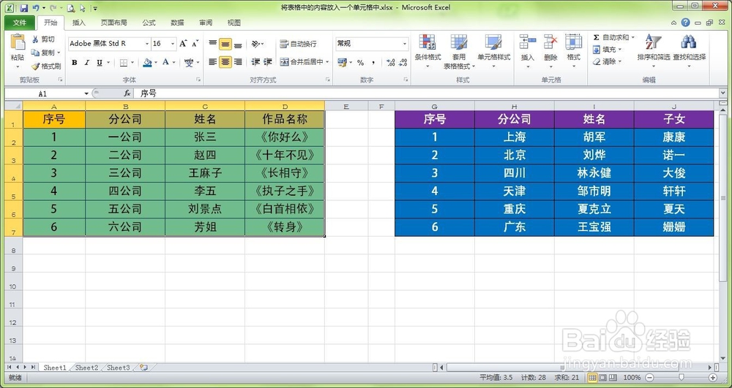This screenshot has height=388, width=732.
Task: Open Format as Table (套用表格格式)
Action: coord(459,50)
